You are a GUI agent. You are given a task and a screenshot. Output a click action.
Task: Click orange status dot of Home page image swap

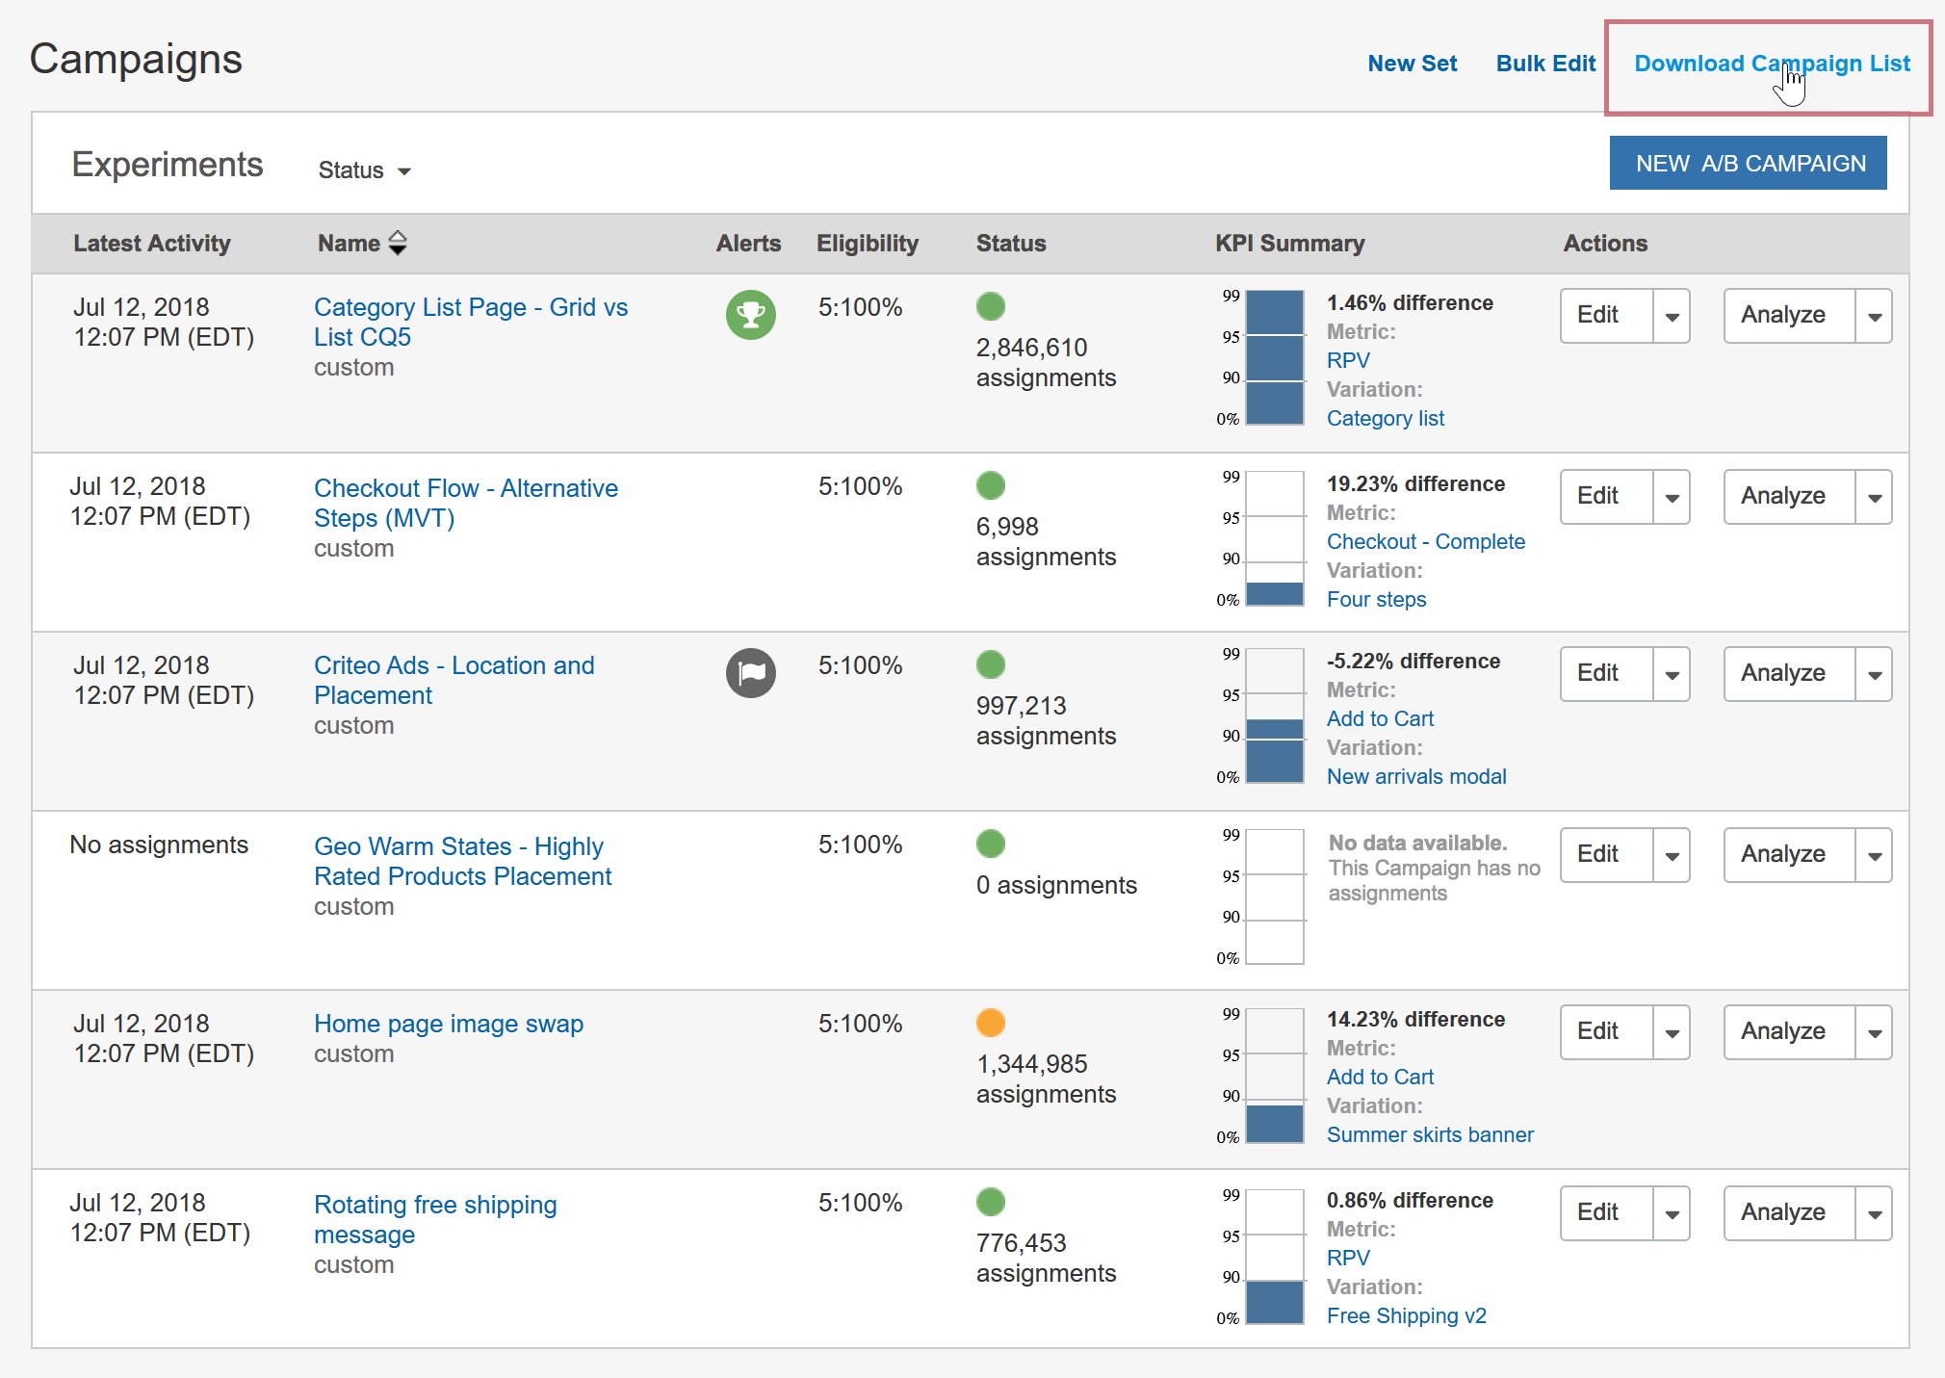click(x=991, y=1023)
